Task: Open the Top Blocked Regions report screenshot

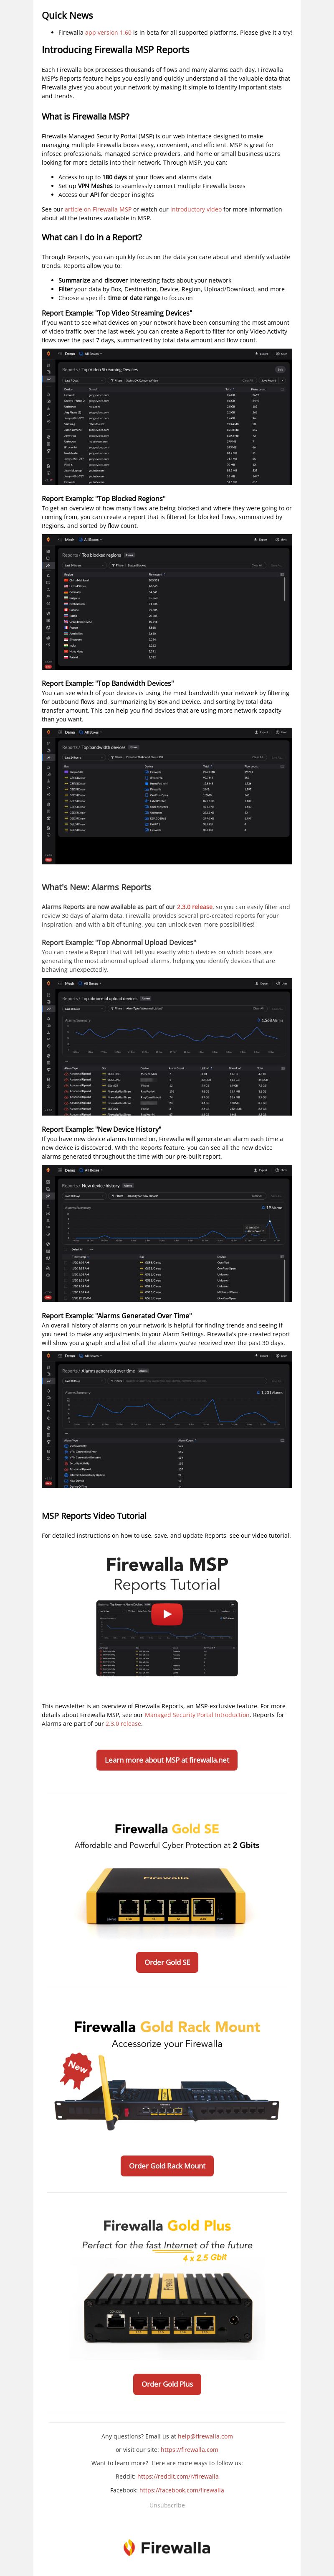Action: pyautogui.click(x=167, y=602)
